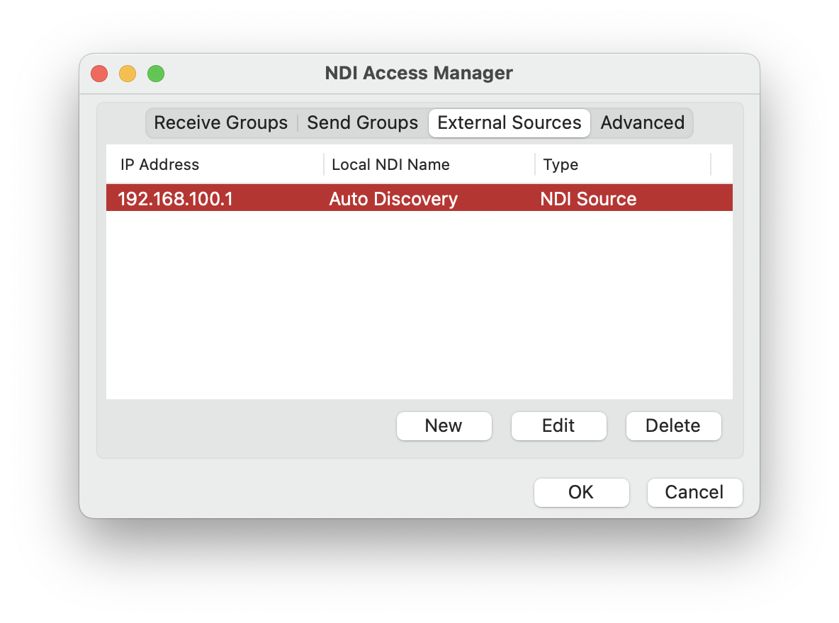Viewport: 839px width, 623px height.
Task: Go to the Advanced tab
Action: pyautogui.click(x=642, y=122)
